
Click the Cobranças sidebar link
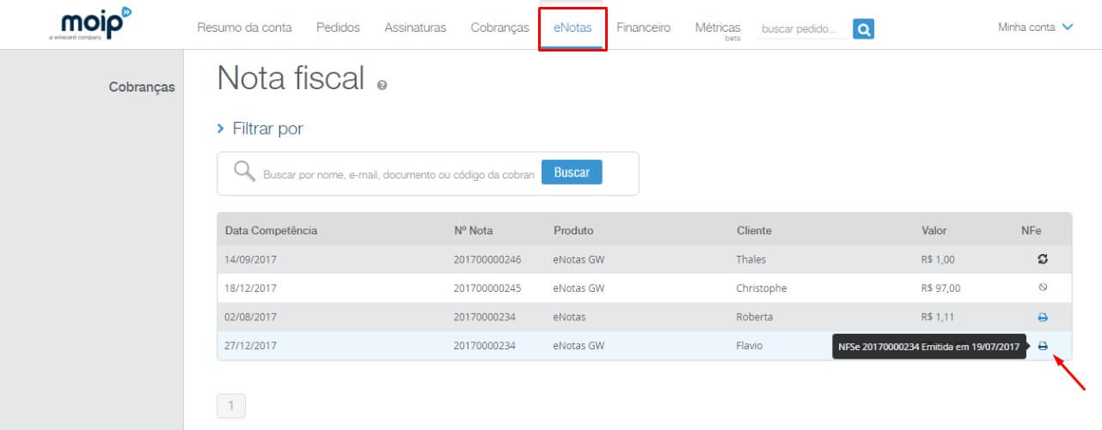(x=142, y=87)
